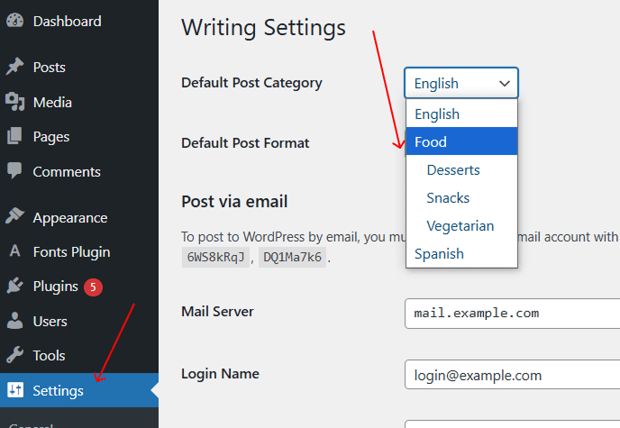Click the Comments speech bubble icon
620x428 pixels.
coord(14,170)
